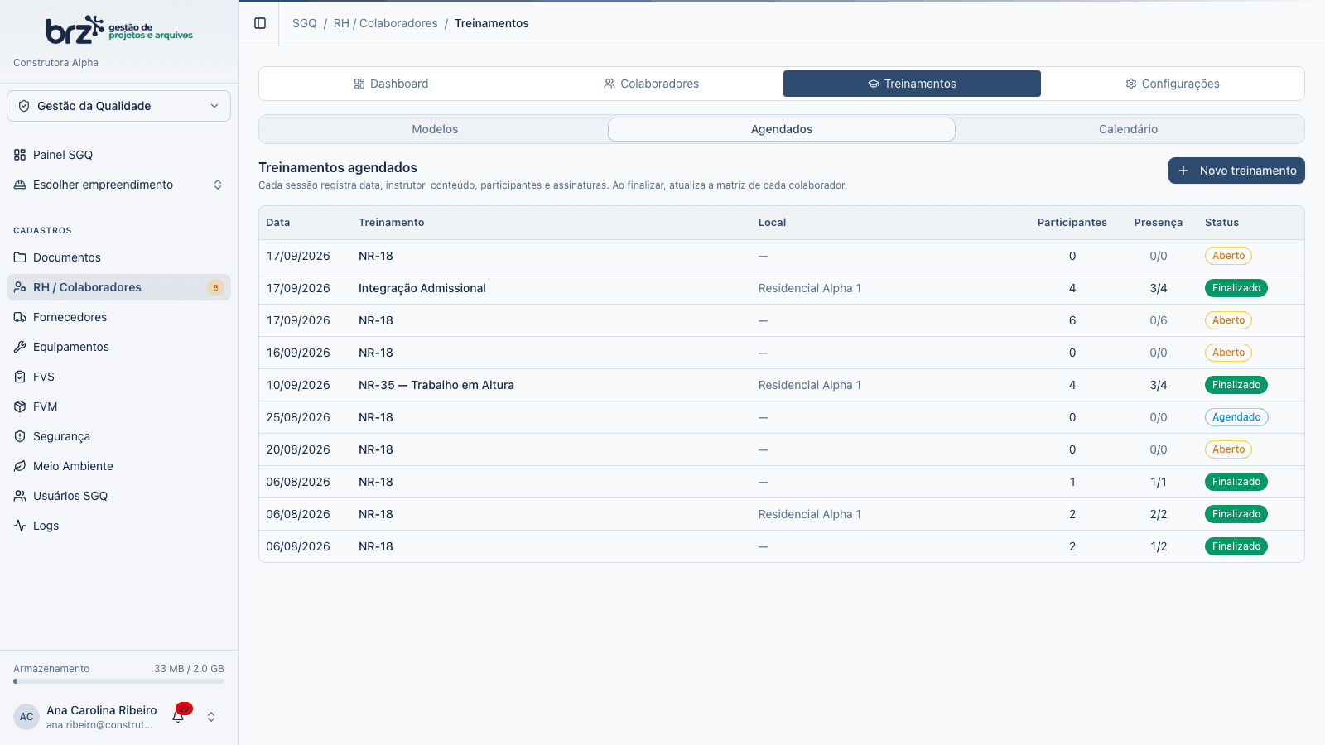1325x745 pixels.
Task: Click the Fornecedores truck icon
Action: pos(20,317)
